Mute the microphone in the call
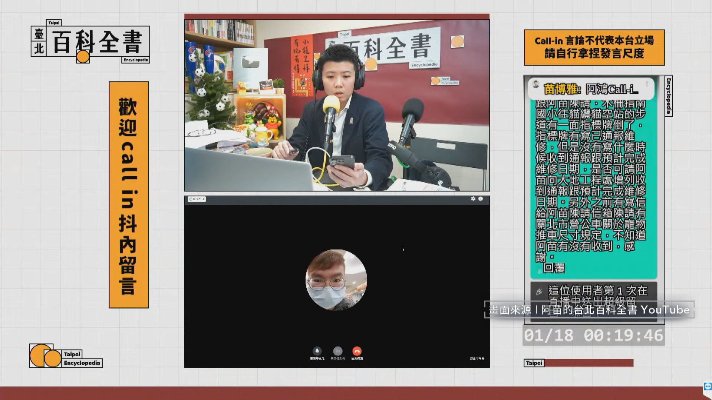The image size is (712, 400). [317, 350]
